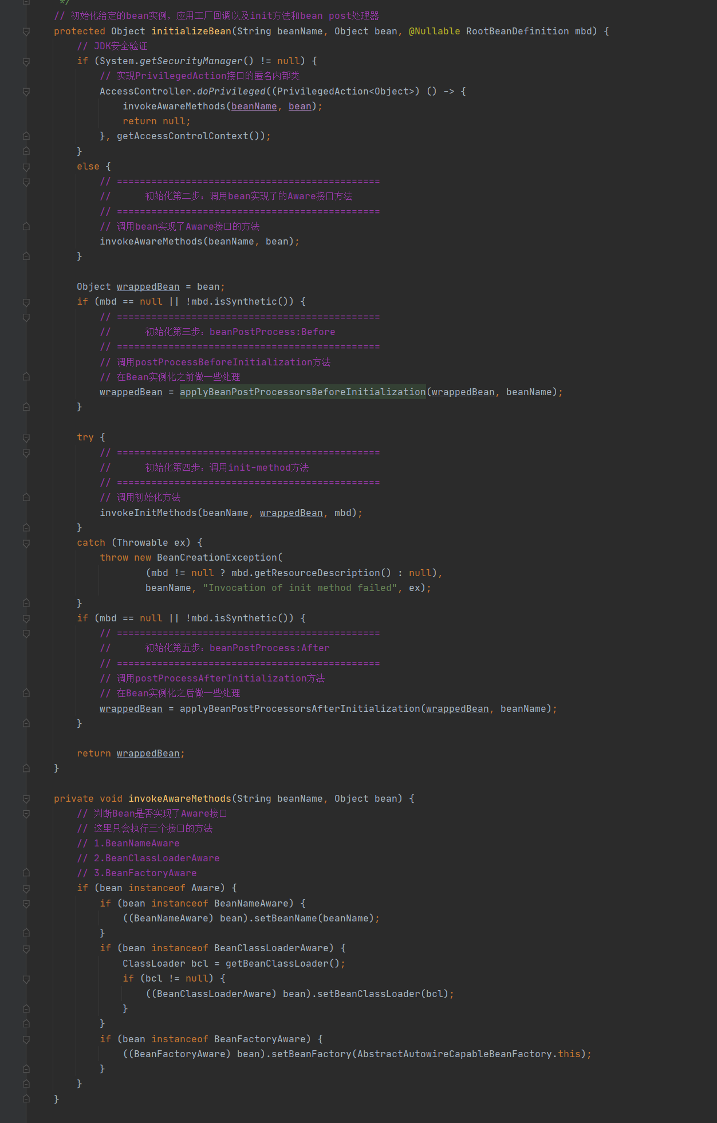Click the doPrivileged method call

coord(231,92)
